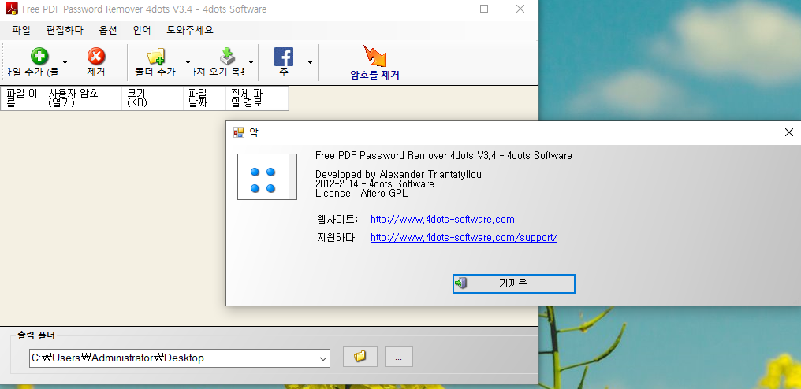Screen dimensions: 801x389
Task: Click the folder icon button beside the output path
Action: tap(360, 357)
